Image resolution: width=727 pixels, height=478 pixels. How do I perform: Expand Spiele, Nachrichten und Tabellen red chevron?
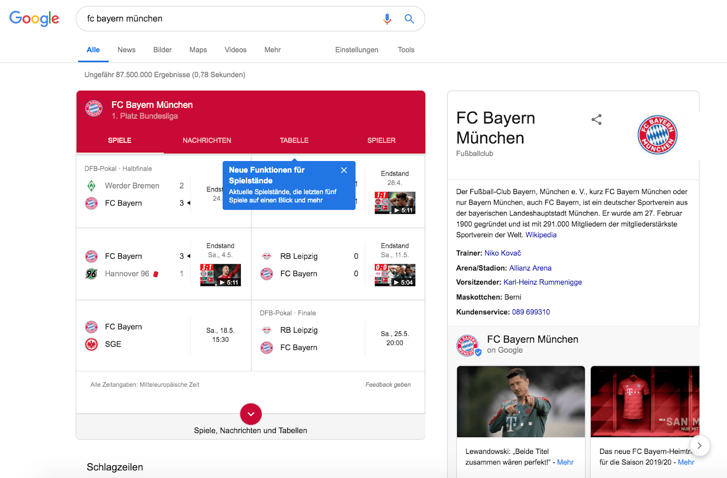(251, 414)
